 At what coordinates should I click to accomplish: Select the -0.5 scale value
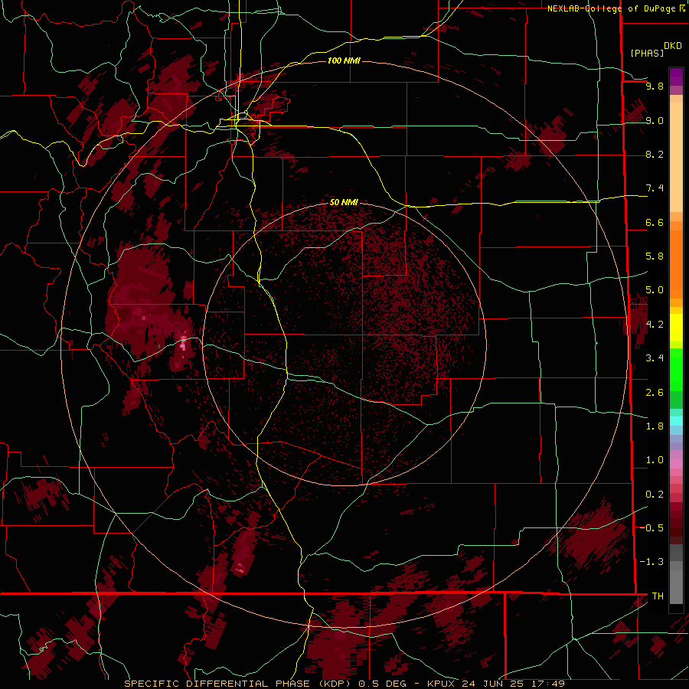651,528
